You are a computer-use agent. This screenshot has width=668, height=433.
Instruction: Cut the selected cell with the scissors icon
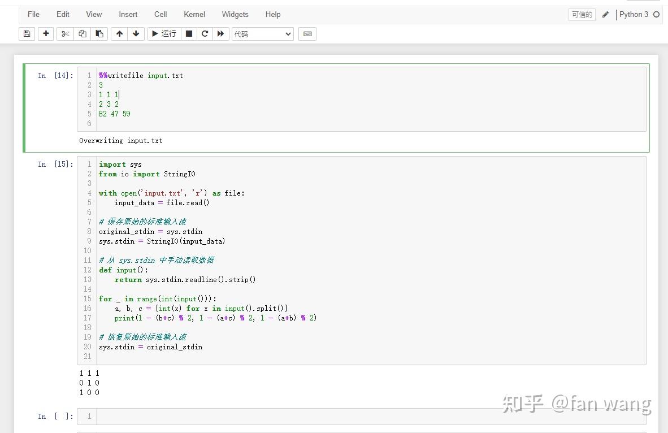tap(64, 34)
